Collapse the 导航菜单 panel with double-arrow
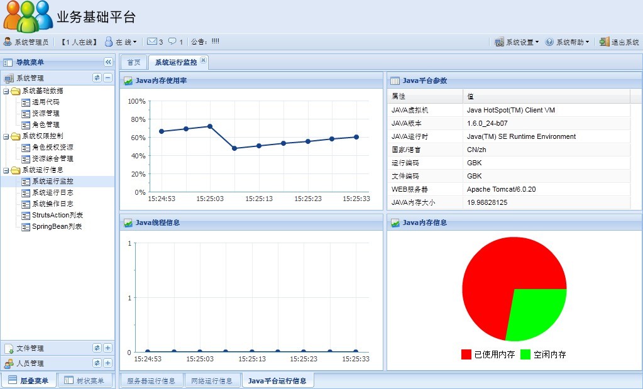Image resolution: width=643 pixels, height=389 pixels. (108, 62)
